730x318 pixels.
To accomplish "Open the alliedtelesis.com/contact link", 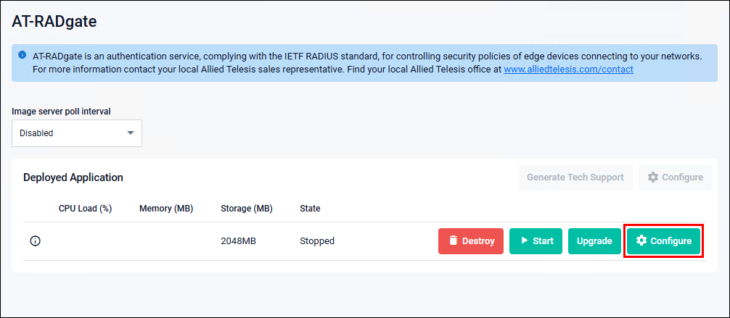I will (x=568, y=70).
